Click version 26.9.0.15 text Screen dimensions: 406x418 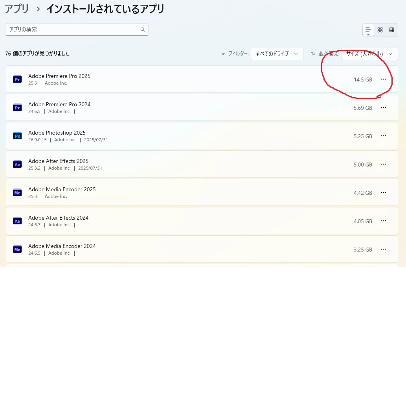pos(38,140)
